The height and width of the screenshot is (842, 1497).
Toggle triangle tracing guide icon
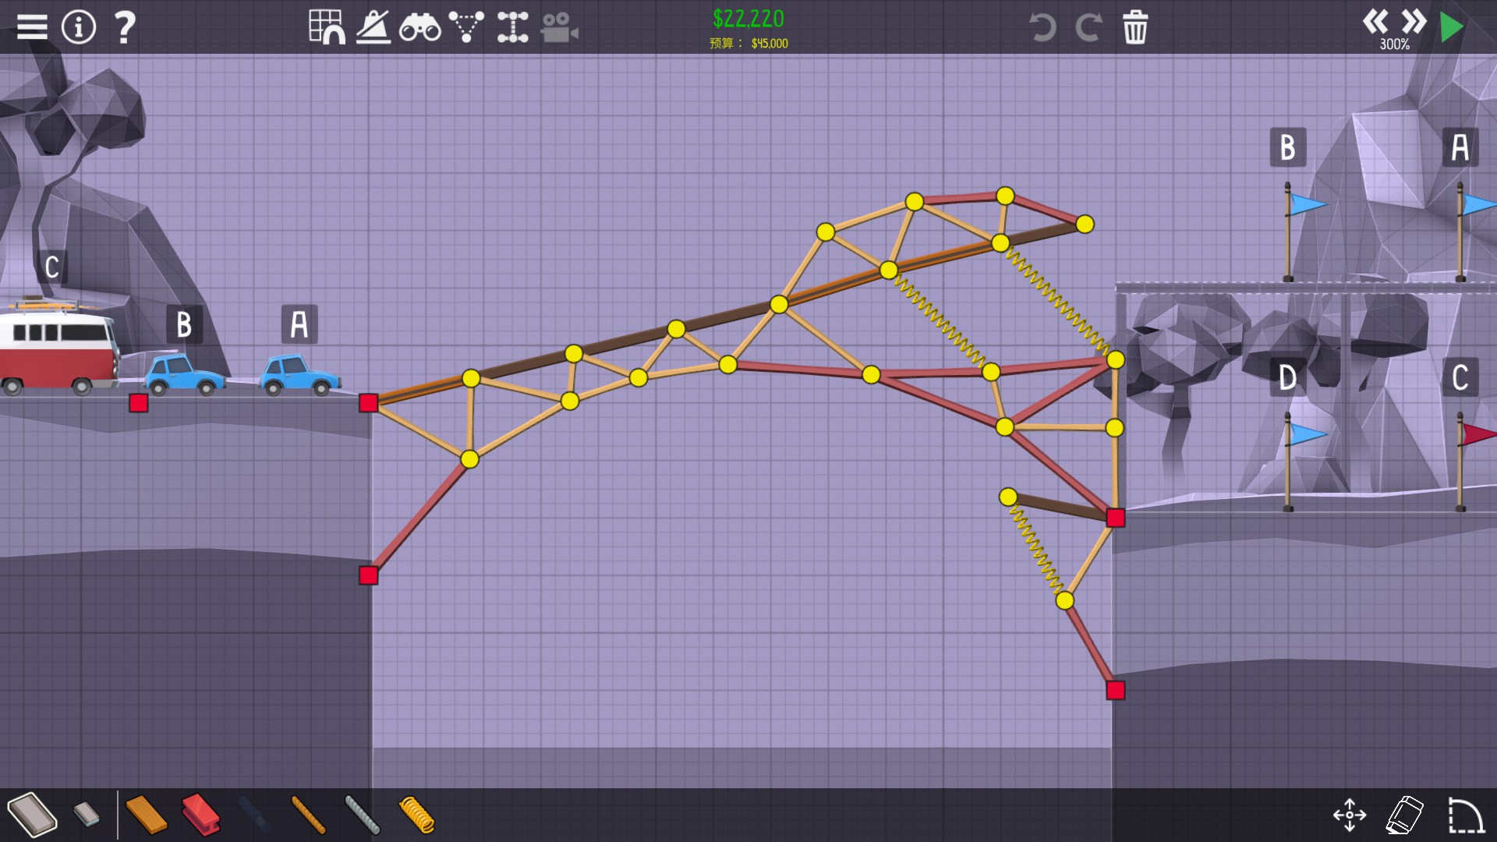(x=466, y=27)
